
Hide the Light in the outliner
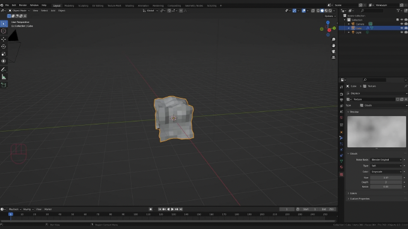(x=402, y=32)
